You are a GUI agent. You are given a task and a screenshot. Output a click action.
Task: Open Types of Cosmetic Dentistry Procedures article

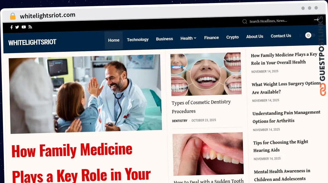click(201, 107)
